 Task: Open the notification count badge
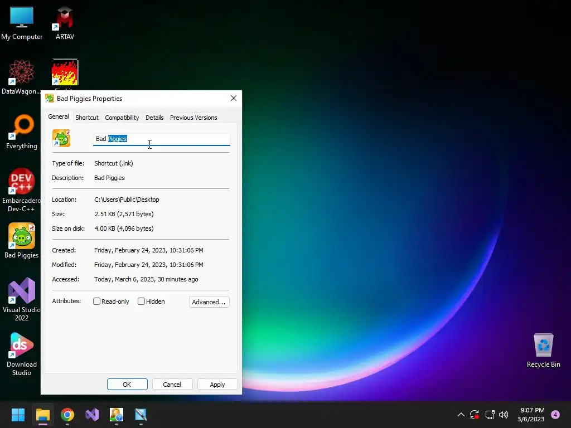coord(555,415)
